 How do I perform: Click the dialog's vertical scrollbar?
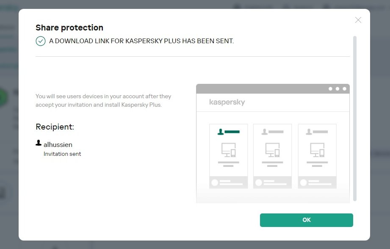click(x=355, y=119)
